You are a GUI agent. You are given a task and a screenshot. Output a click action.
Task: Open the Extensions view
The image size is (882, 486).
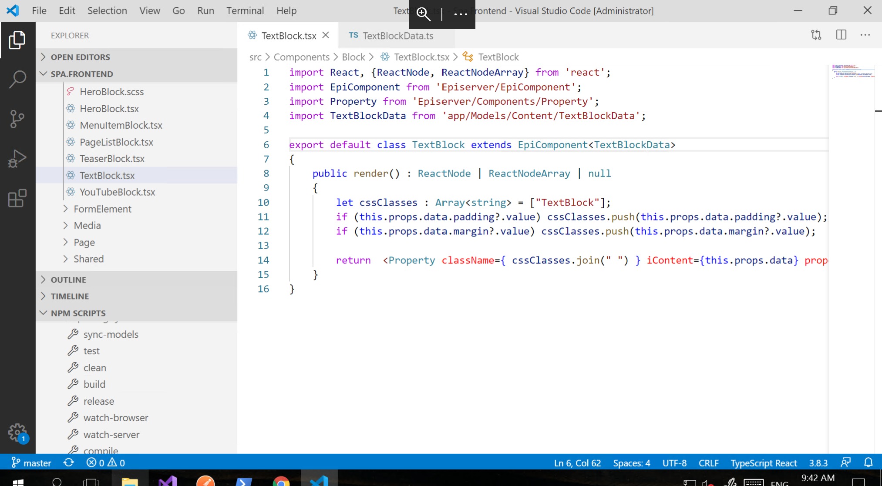tap(17, 198)
